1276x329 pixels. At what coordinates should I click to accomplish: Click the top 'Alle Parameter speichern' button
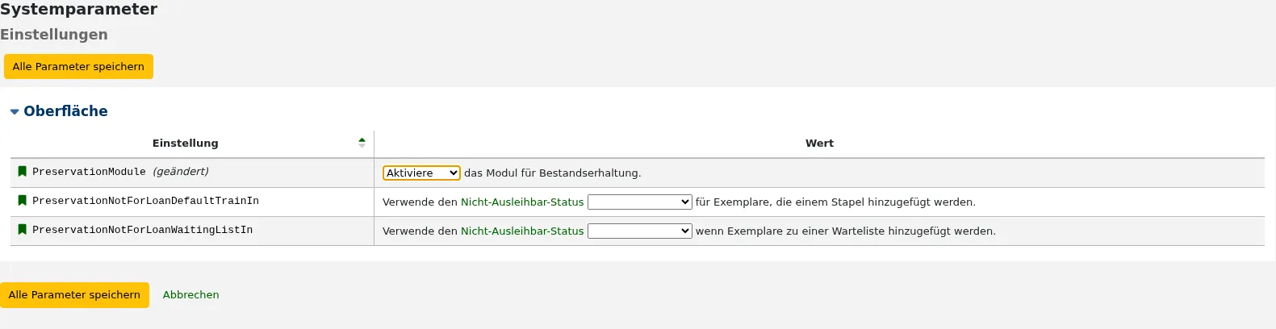click(78, 66)
